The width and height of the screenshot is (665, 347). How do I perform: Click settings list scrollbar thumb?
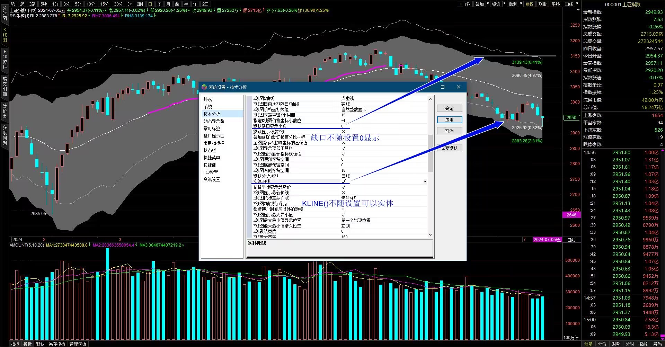430,153
